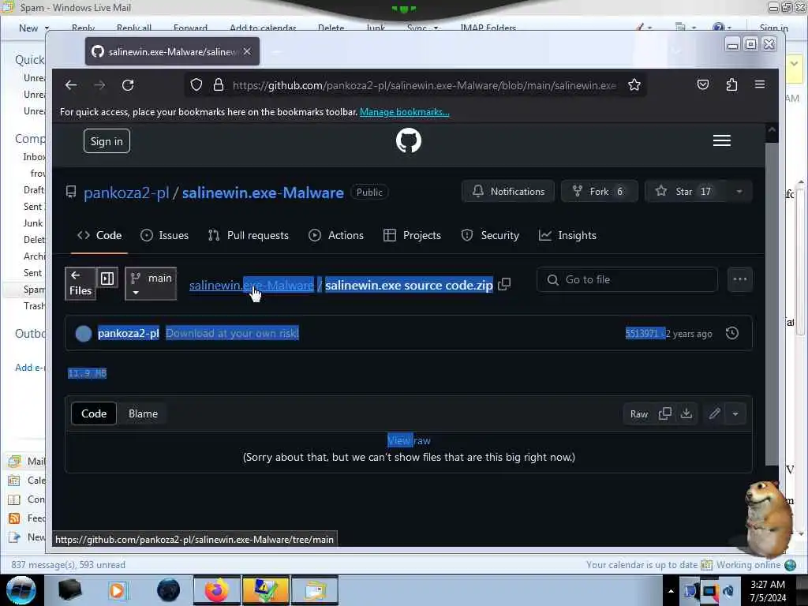The height and width of the screenshot is (606, 808).
Task: Click salinewin.exe-Malware breadcrumb link
Action: pyautogui.click(x=252, y=285)
